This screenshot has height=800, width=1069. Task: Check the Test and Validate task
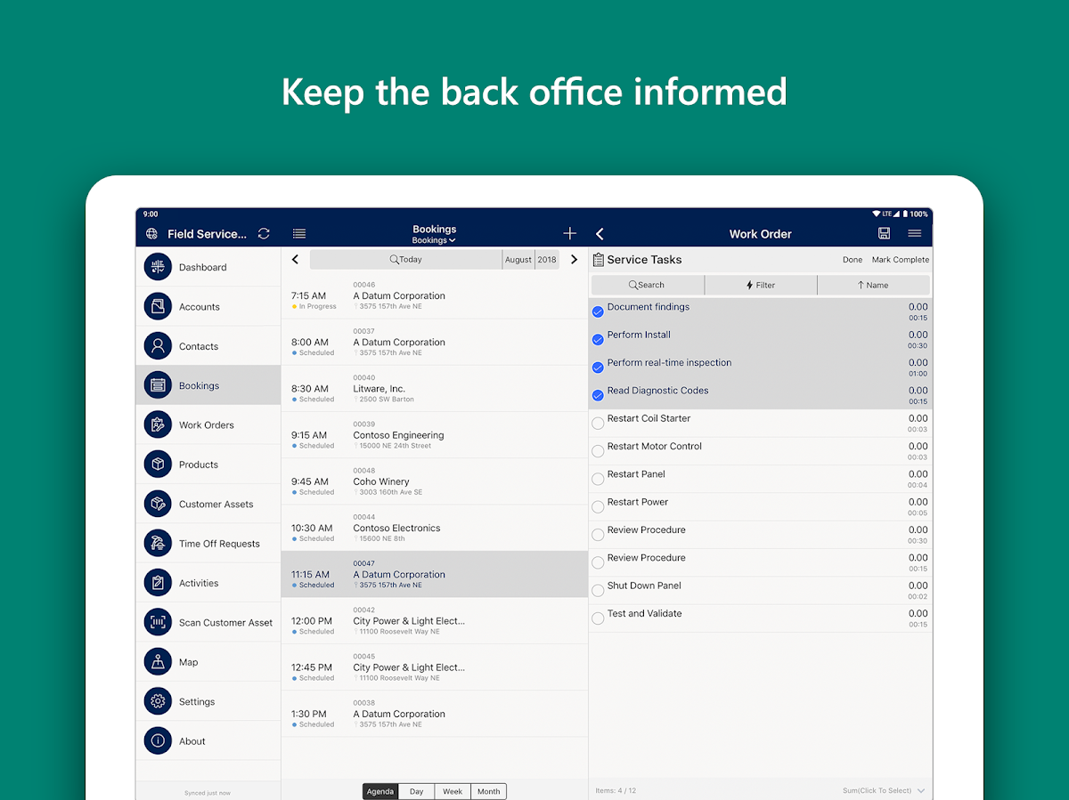[598, 618]
